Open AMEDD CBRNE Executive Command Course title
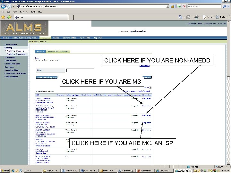 [45, 133]
